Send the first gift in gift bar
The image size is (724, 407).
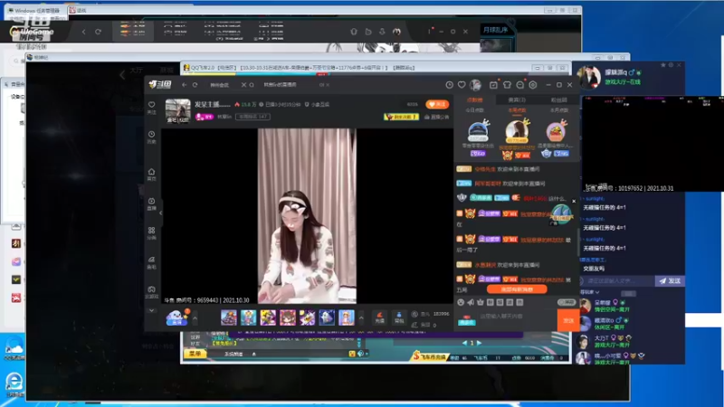pos(229,317)
